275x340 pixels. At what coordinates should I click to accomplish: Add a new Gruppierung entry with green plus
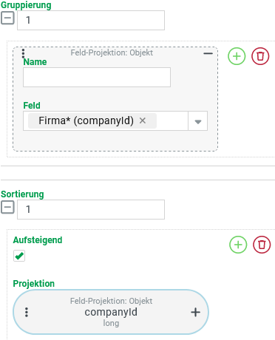pyautogui.click(x=237, y=56)
